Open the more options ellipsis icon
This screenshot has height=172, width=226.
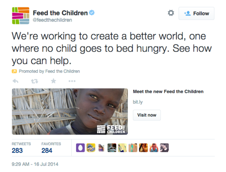[x=72, y=81]
